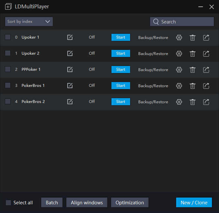Click the edit name icon for PokerBros 2

point(70,102)
